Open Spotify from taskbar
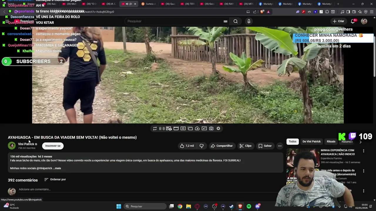 pyautogui.click(x=249, y=206)
